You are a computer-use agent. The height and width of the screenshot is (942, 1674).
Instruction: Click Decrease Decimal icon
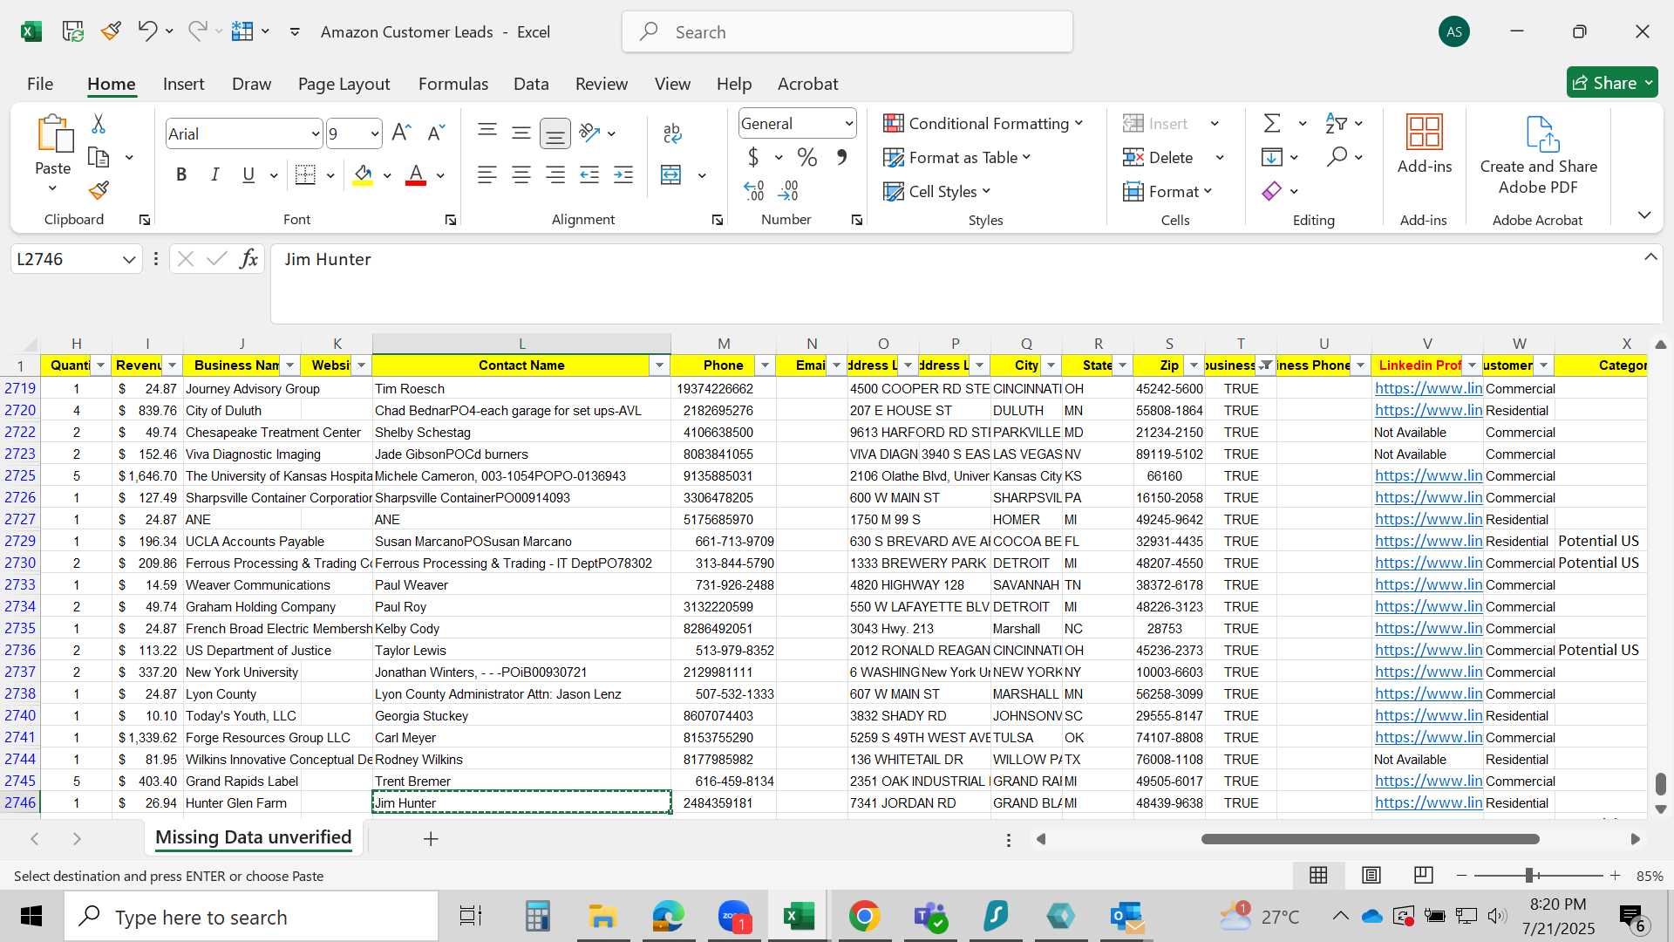pos(788,190)
